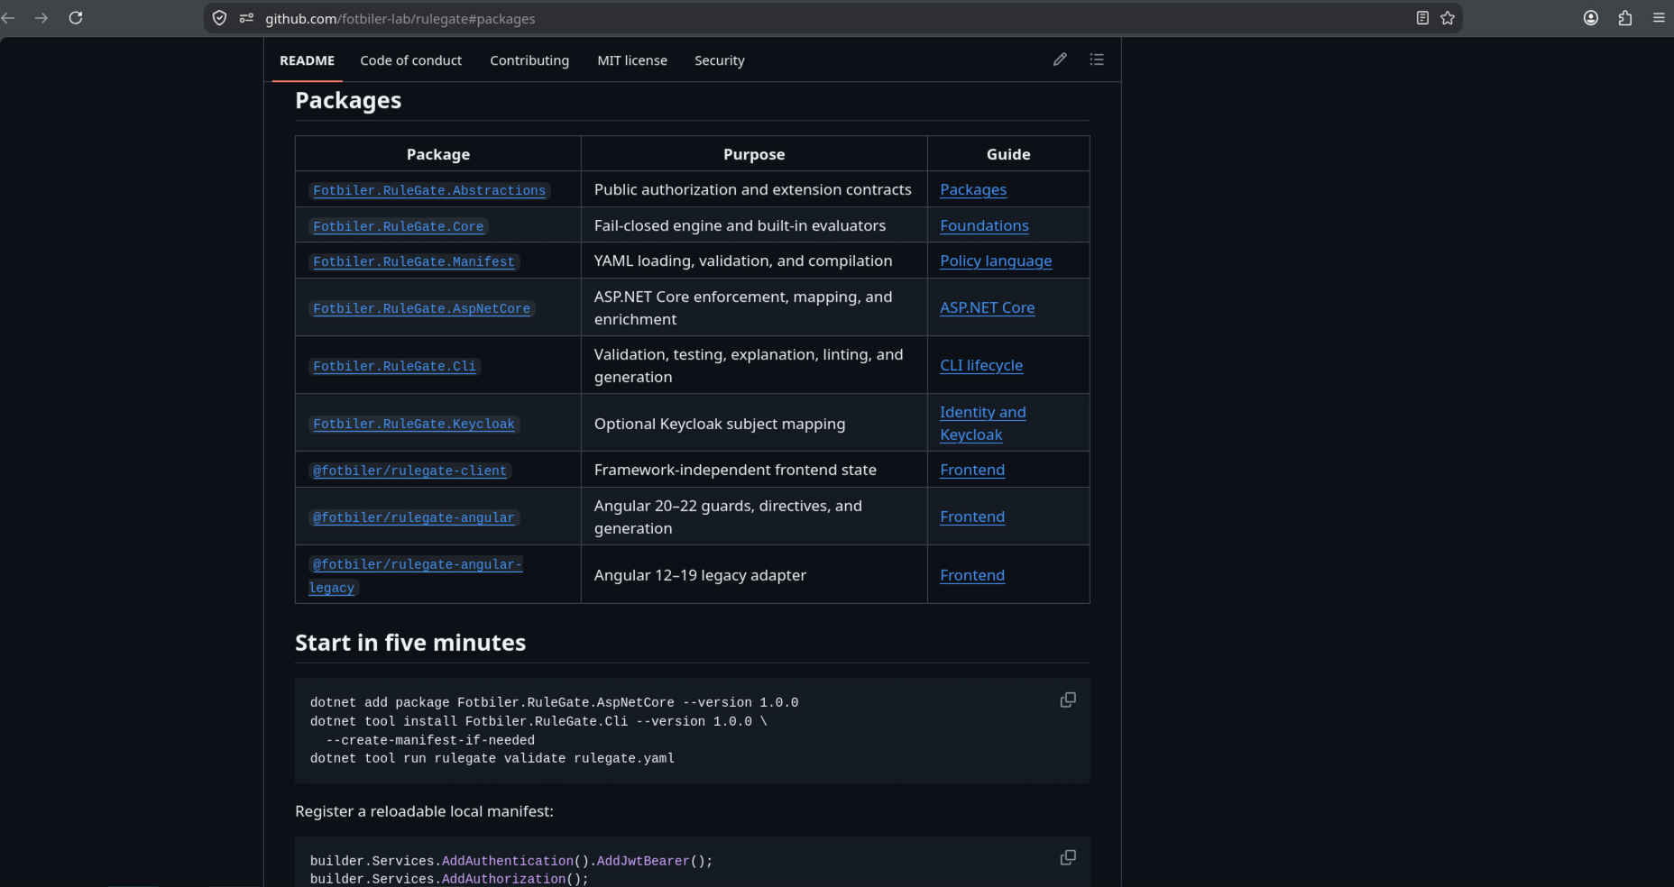1674x887 pixels.
Task: Bookmark this page with the star
Action: (x=1448, y=18)
